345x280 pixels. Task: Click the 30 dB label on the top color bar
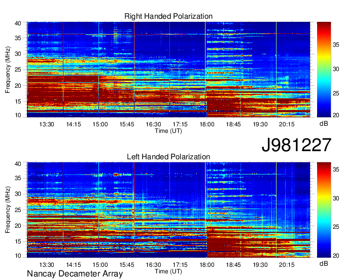coord(336,69)
